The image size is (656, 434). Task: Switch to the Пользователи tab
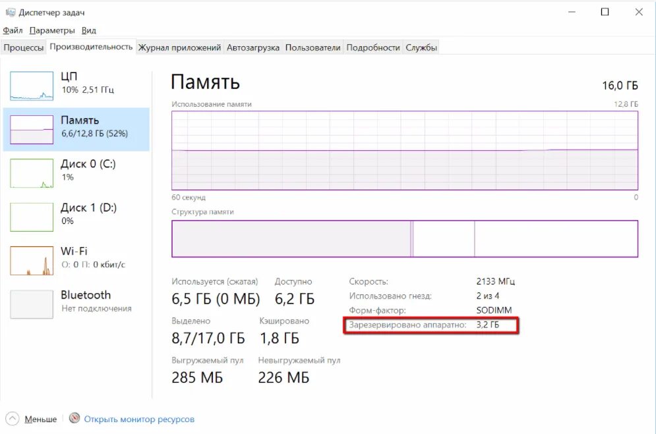[x=313, y=47]
